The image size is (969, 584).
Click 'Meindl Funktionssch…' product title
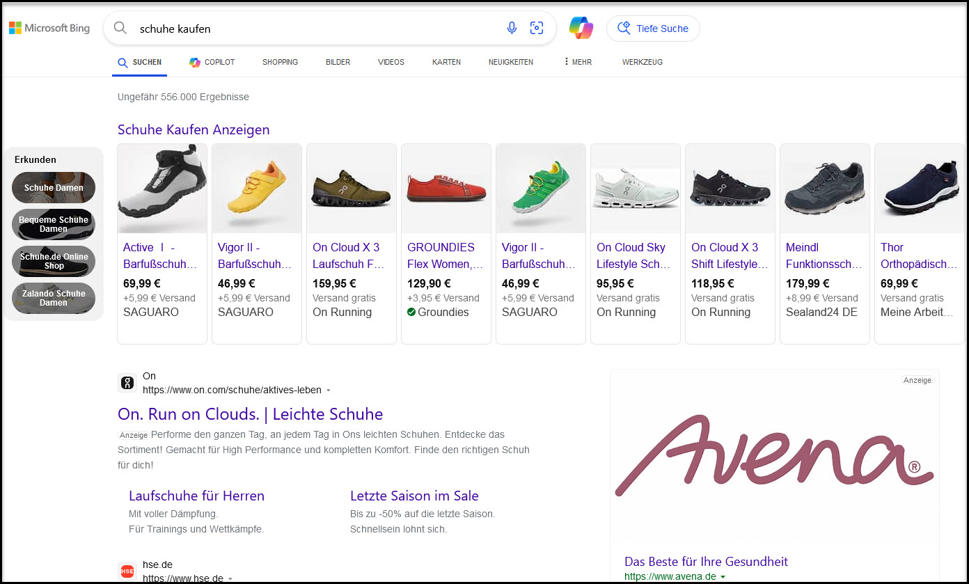(823, 255)
